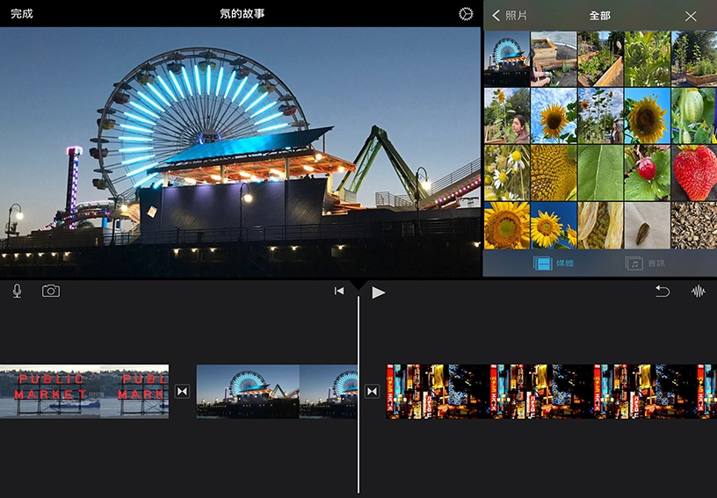Open transition between Public Market and Ferris wheel clips

pyautogui.click(x=182, y=392)
